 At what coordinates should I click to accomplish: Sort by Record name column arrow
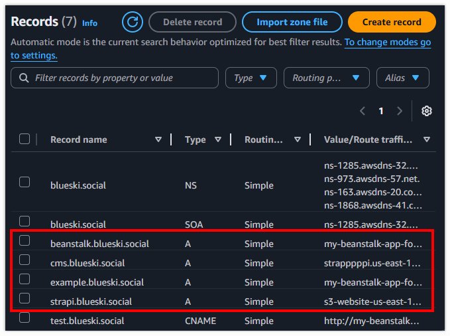[x=158, y=139]
